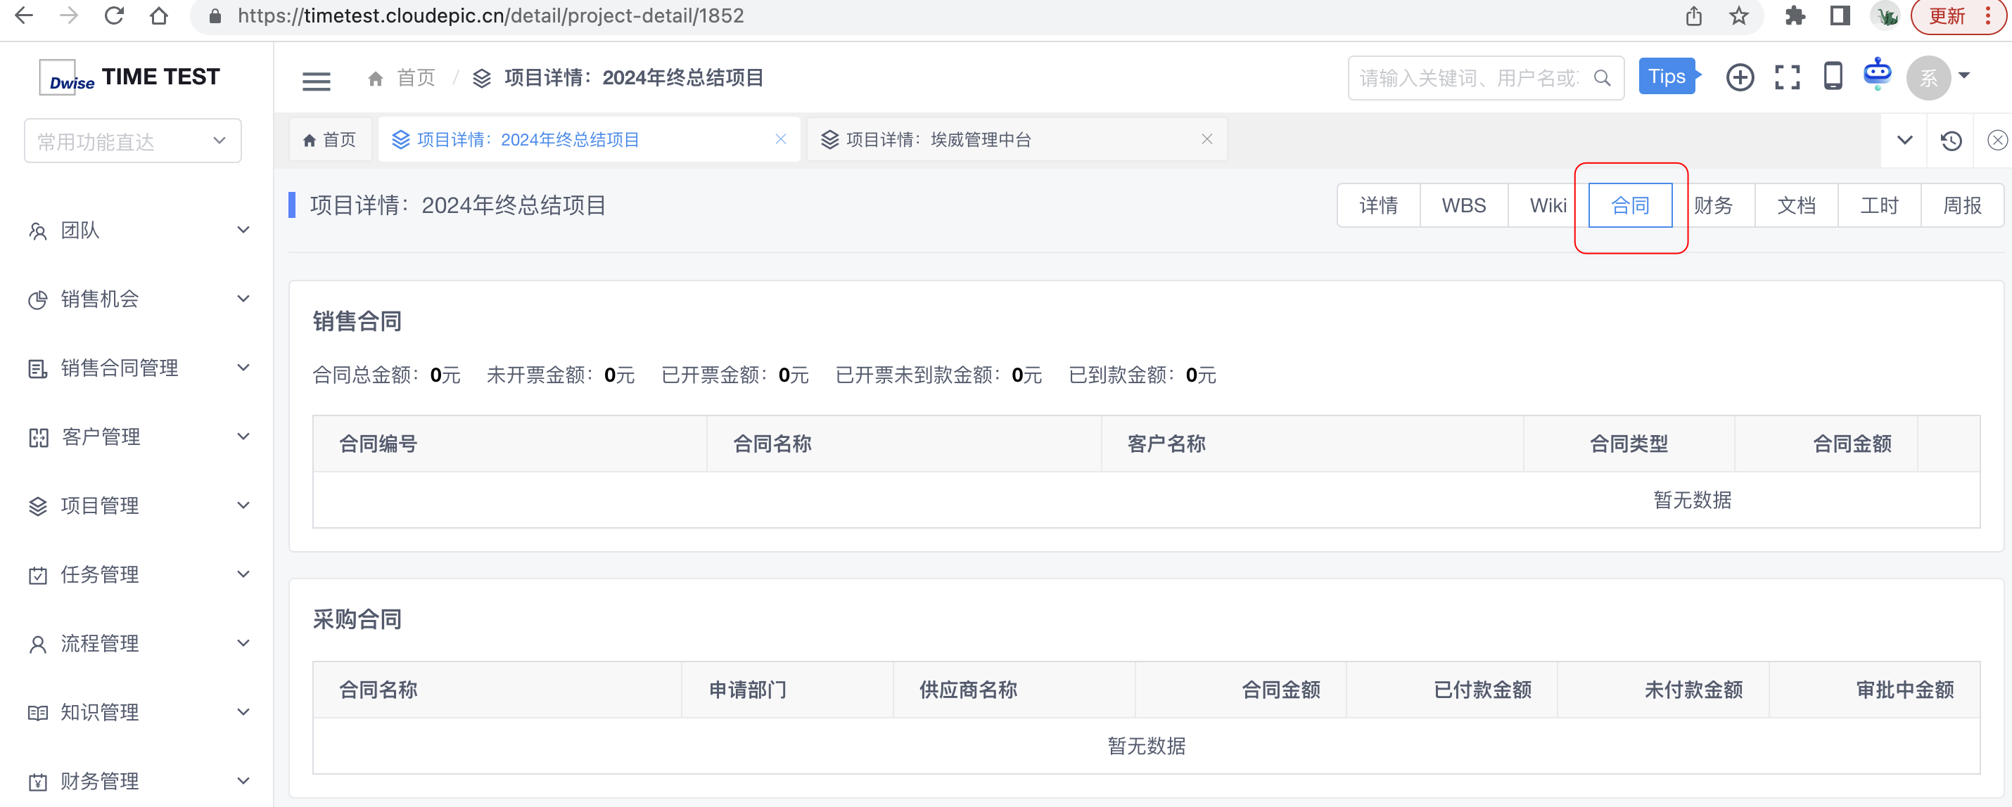The height and width of the screenshot is (807, 2012).
Task: Click the plus circle add icon
Action: tap(1740, 77)
